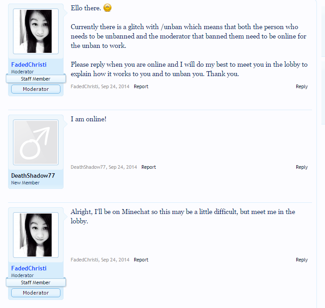
Task: Open DeathShadow77, Sep 24, 2014 post permalink
Action: click(123, 167)
